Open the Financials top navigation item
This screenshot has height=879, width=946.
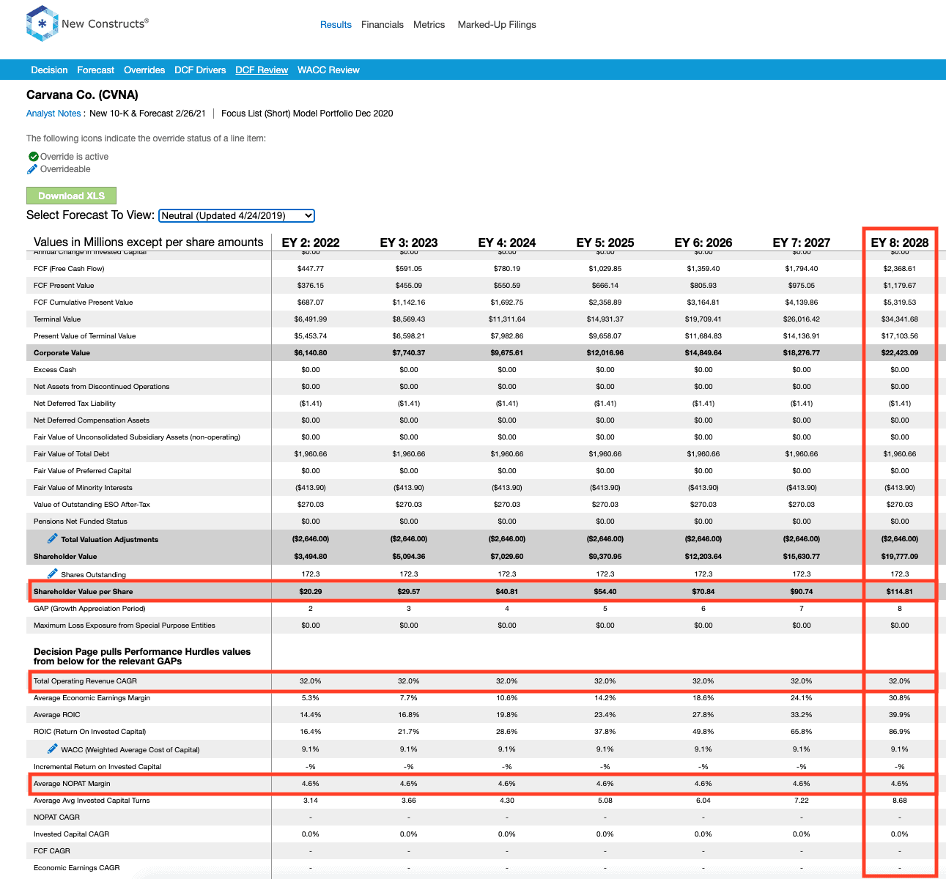click(x=383, y=25)
